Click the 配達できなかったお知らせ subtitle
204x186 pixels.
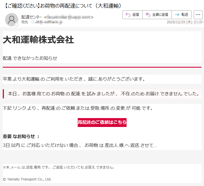[x=30, y=58]
